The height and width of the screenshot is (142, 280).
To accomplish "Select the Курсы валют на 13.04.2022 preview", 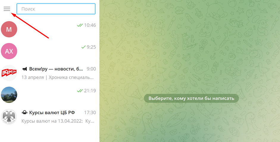I will point(58,121).
